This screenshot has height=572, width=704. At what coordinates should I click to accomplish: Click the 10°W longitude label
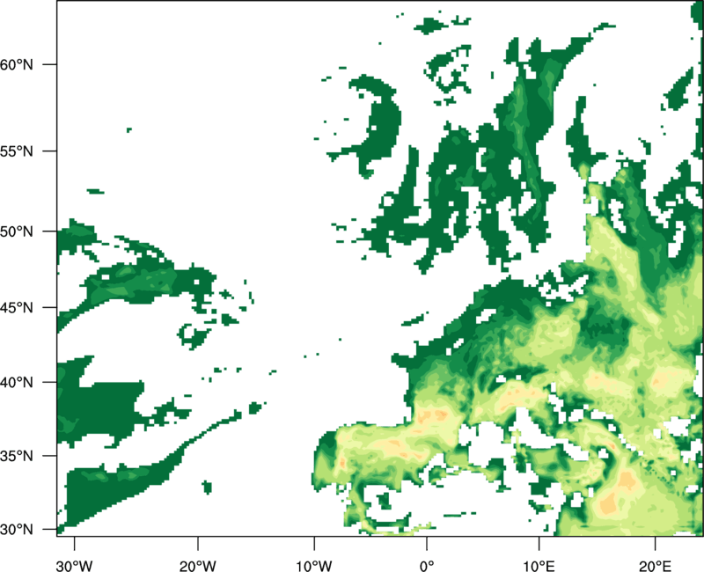[313, 566]
